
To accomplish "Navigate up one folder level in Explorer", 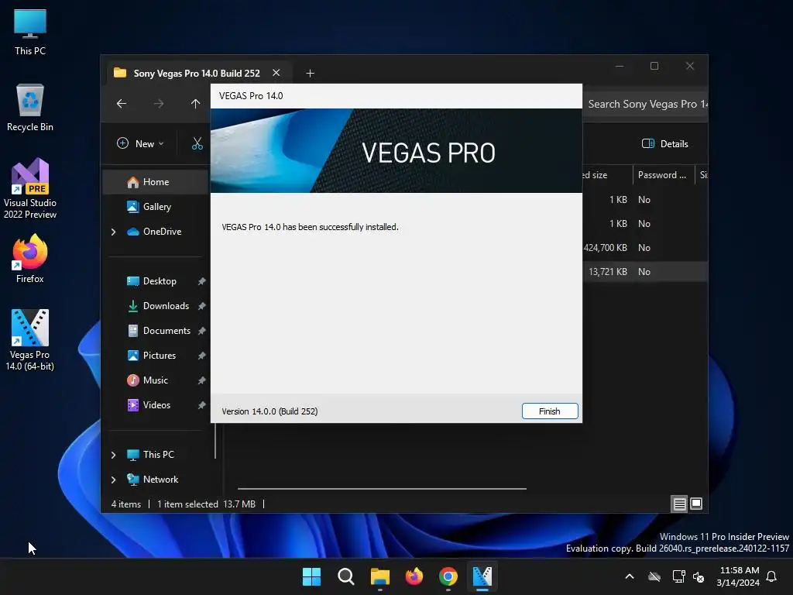I will 196,104.
